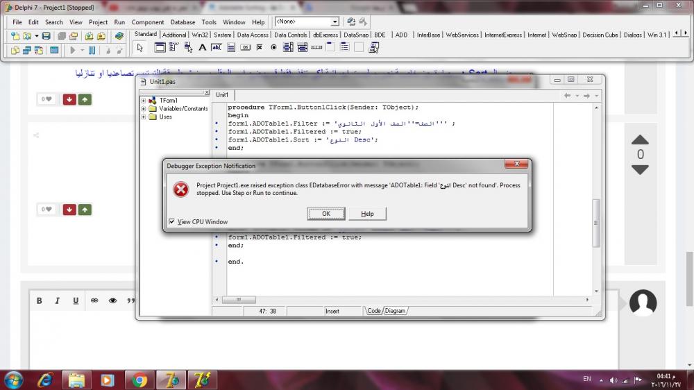Close the Debugger Exception Notification dialog

tap(516, 164)
